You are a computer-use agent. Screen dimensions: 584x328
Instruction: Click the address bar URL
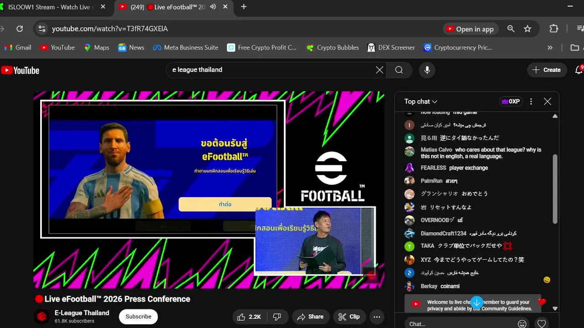coord(110,29)
